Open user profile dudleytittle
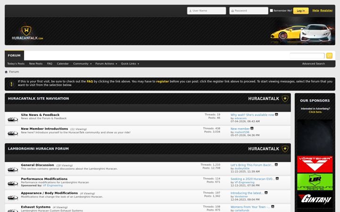 (242, 168)
